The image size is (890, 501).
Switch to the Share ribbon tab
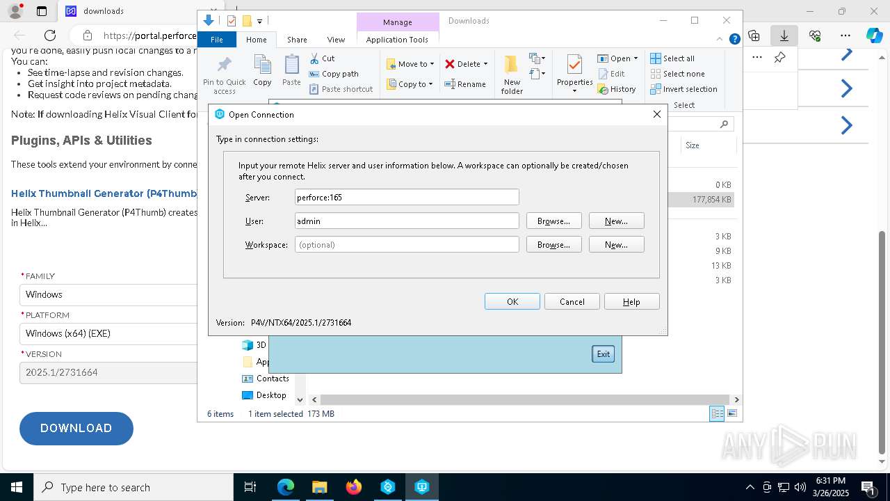click(297, 40)
